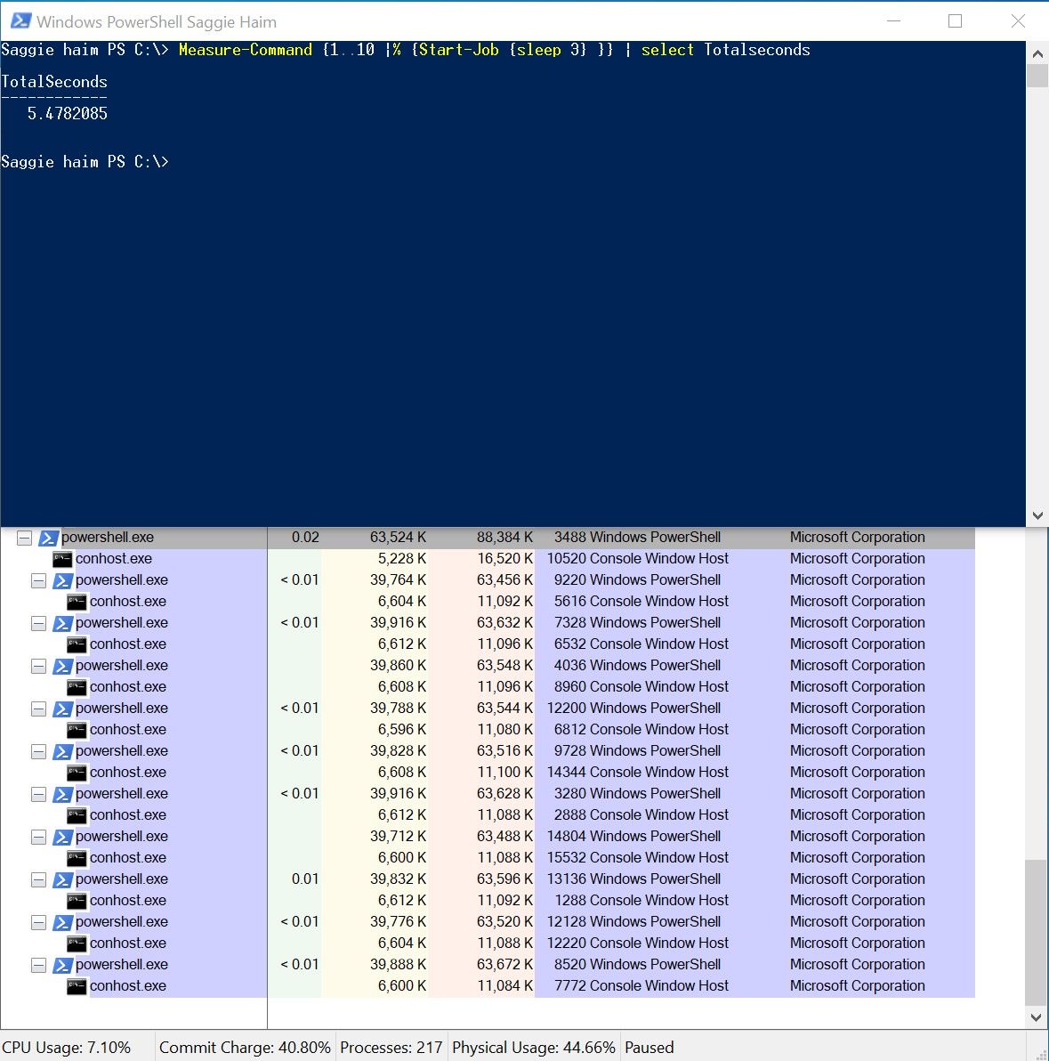Click the '5,228 K' private bytes value
This screenshot has height=1061, width=1049.
402,559
